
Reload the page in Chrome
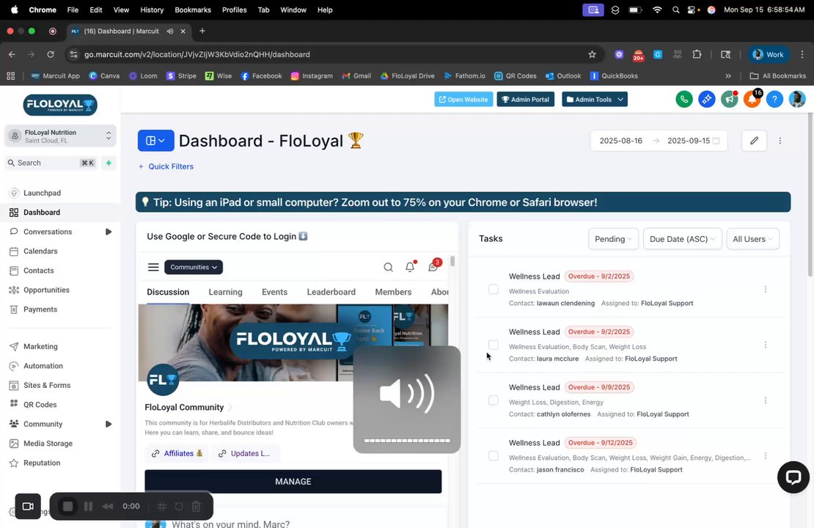coord(51,54)
